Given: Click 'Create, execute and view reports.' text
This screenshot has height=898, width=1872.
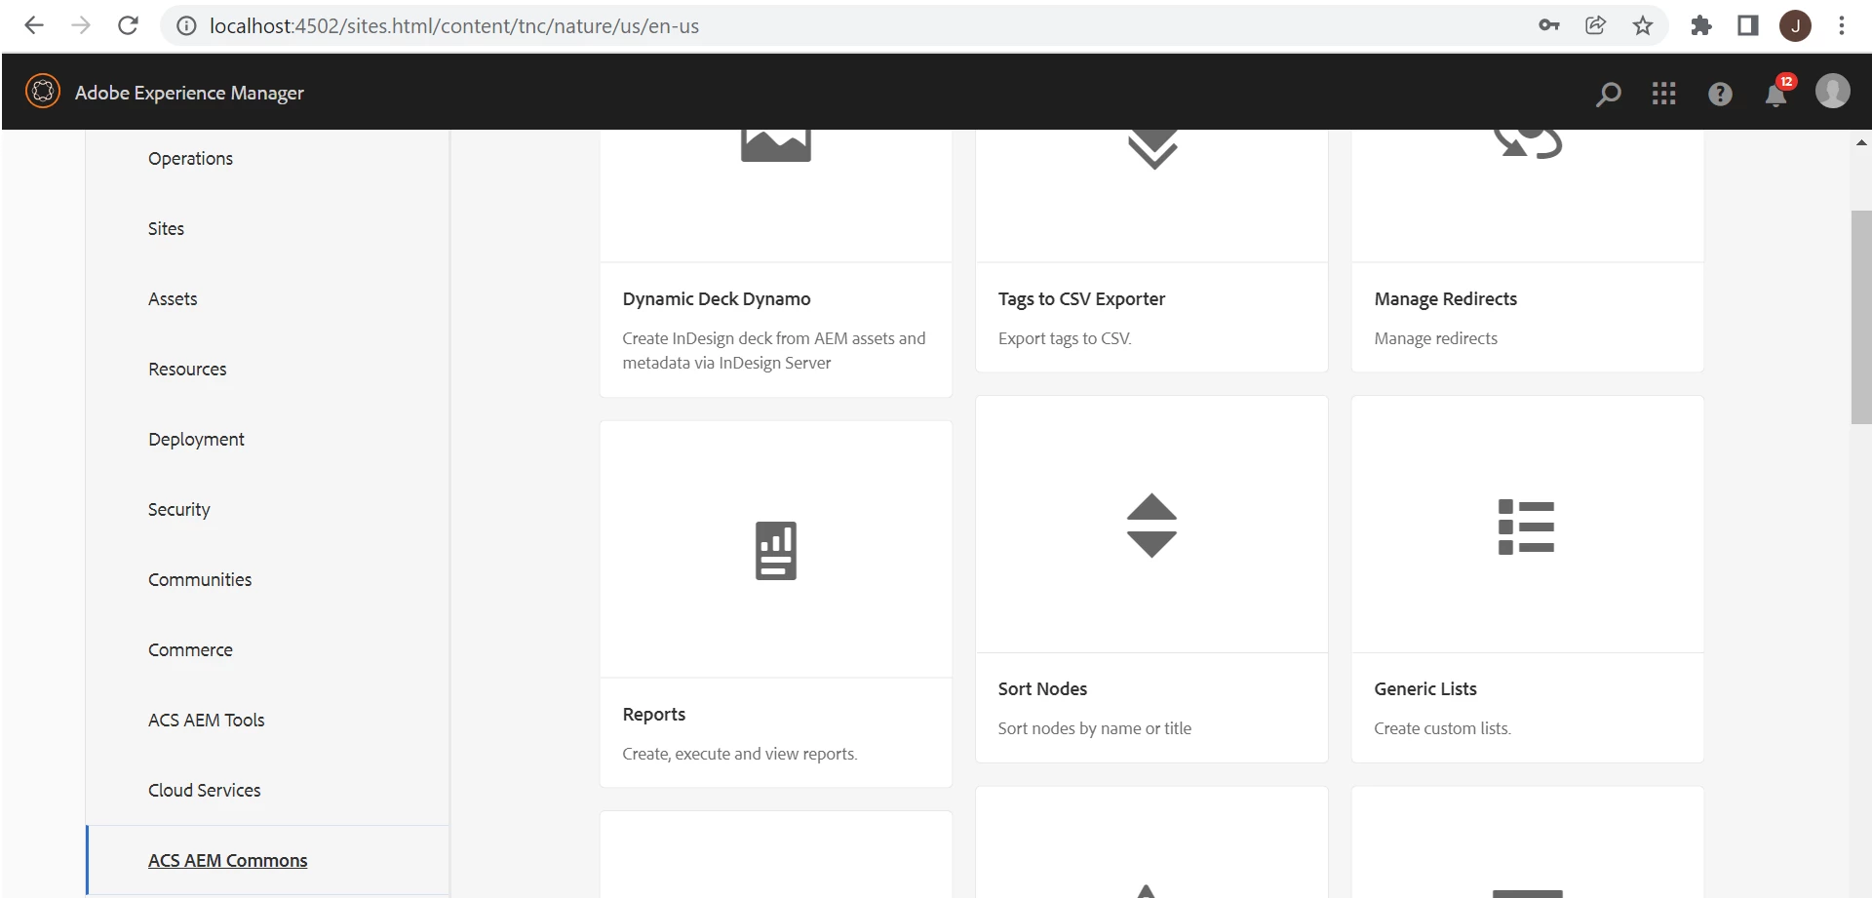Looking at the screenshot, I should click(x=739, y=754).
